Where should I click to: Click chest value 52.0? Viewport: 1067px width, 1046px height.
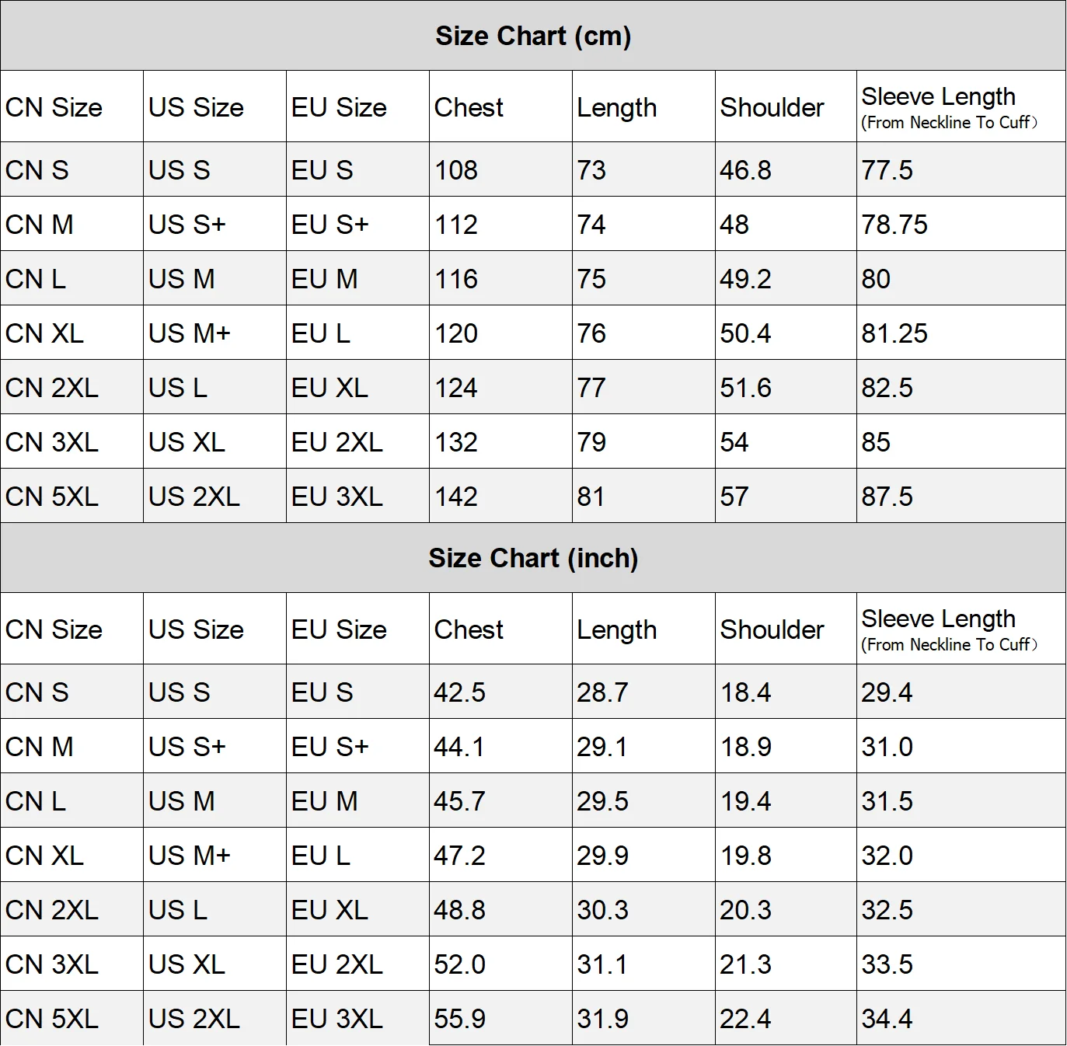(x=459, y=964)
